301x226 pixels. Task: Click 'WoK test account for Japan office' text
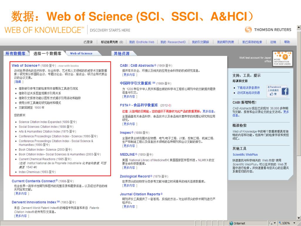255,59
